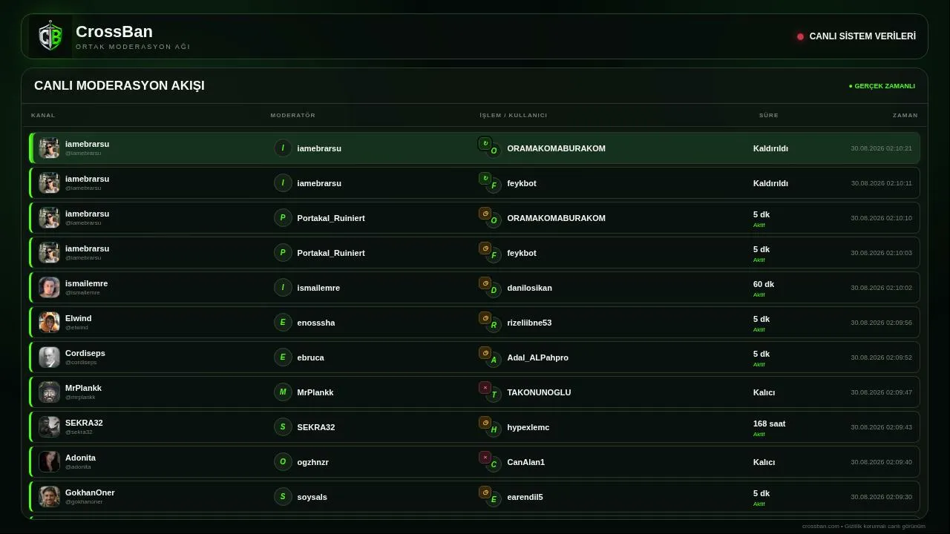Click the ZAMAN column header

pos(905,115)
